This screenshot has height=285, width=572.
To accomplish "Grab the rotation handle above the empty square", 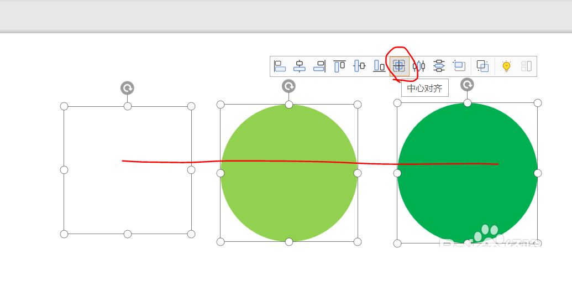I will tap(127, 88).
